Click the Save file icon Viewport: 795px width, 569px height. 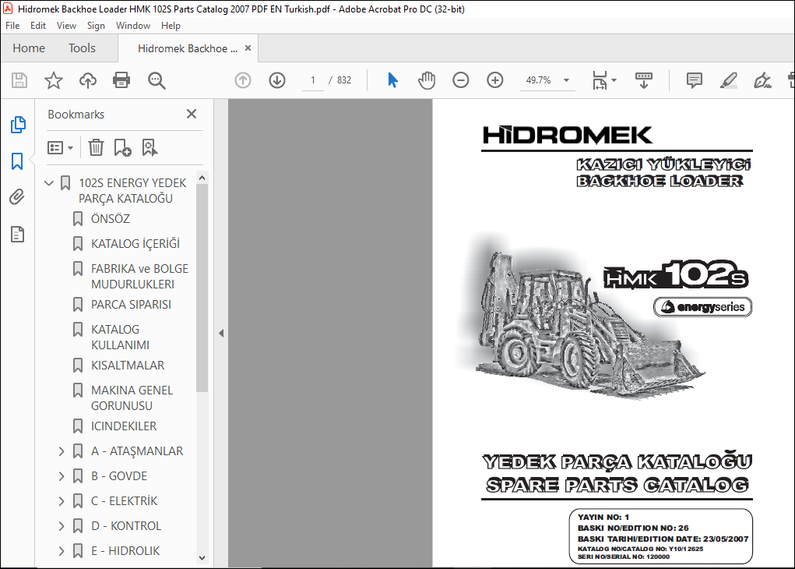(x=19, y=80)
